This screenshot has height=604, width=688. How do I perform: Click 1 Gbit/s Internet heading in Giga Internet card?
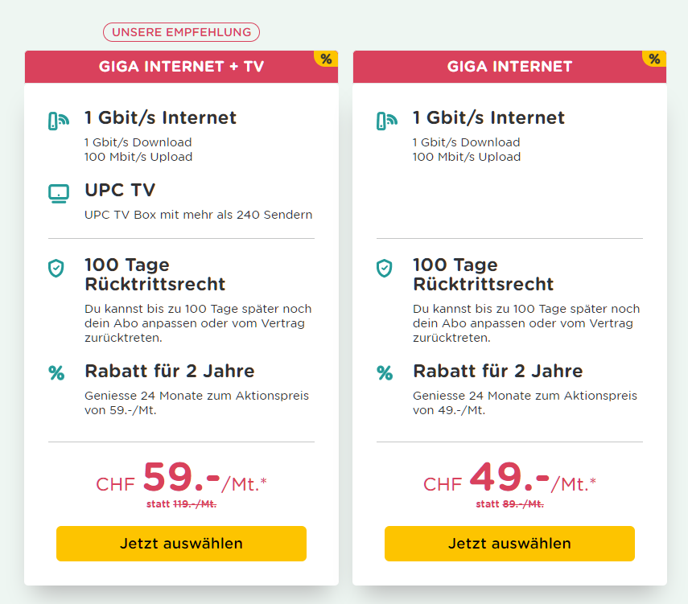(x=488, y=118)
